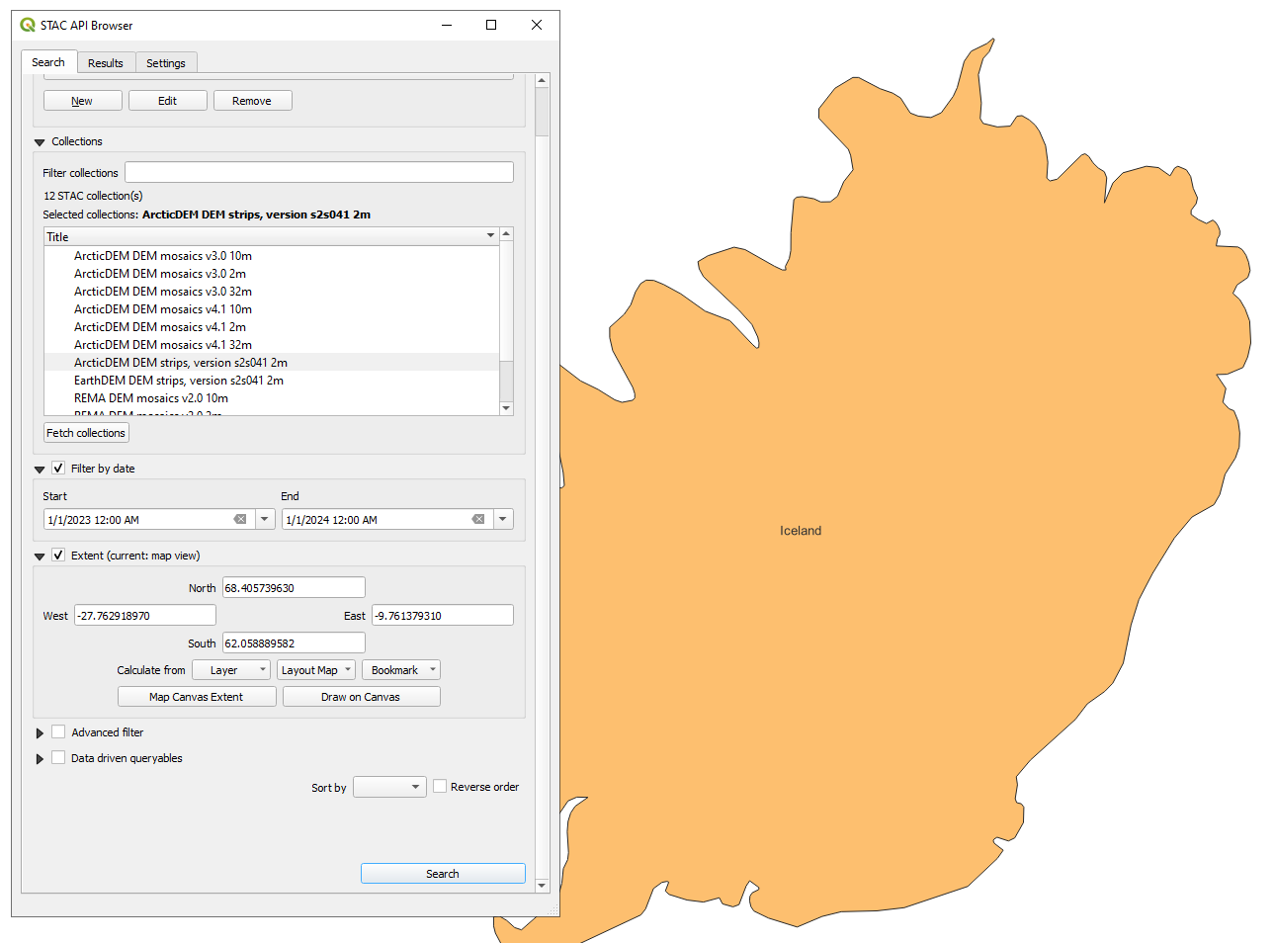The image size is (1275, 943).
Task: Click collections list scroll-up arrow
Action: point(507,234)
